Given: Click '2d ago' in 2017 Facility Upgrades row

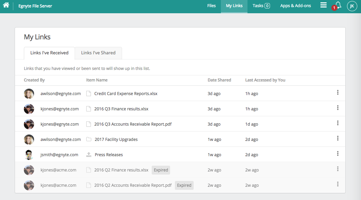Looking at the screenshot, I should pos(252,140).
